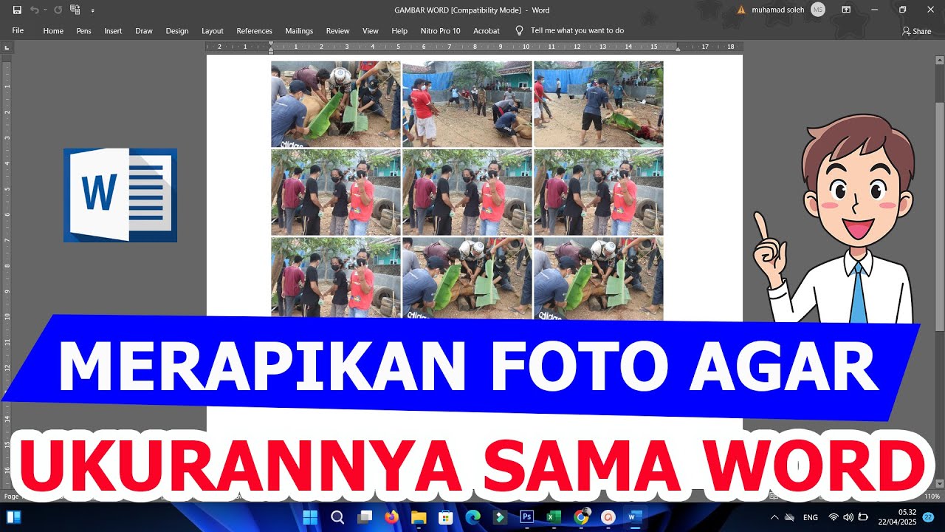The width and height of the screenshot is (945, 532).
Task: Switch to the Home ribbon tab
Action: (53, 31)
